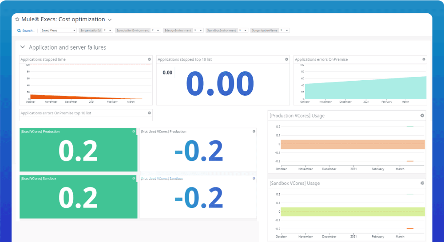Click the search magnifier icon

pos(19,31)
